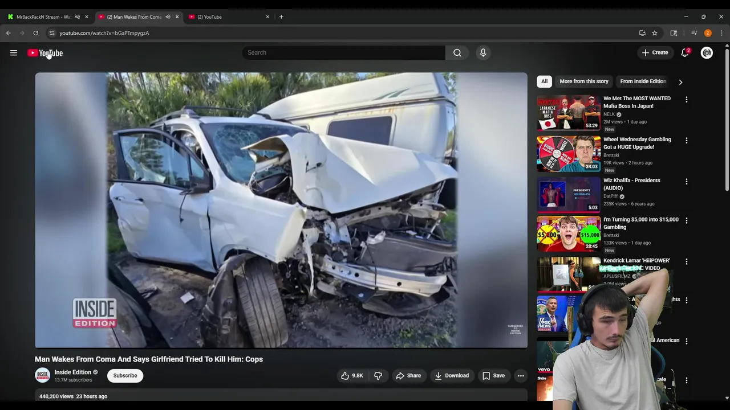Mute the Man Wakes From Coma tab
This screenshot has width=730, height=410.
[x=168, y=17]
